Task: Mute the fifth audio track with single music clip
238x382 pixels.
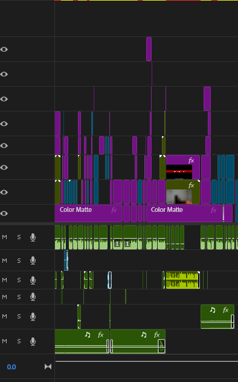Action: point(4,316)
